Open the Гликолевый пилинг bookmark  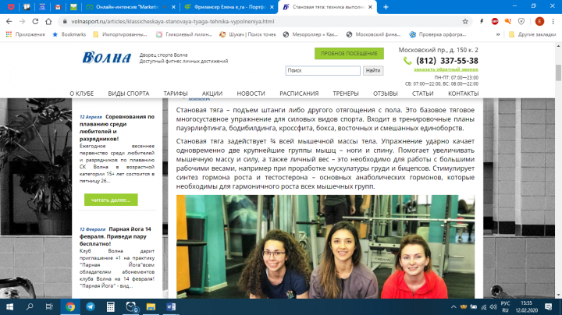click(x=184, y=34)
